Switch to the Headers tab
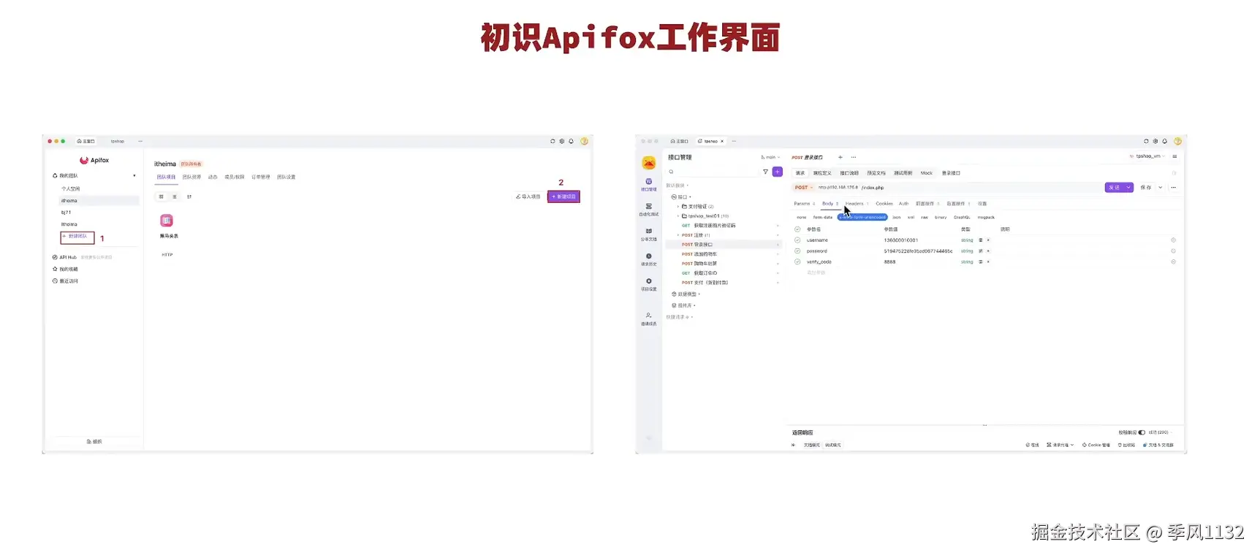This screenshot has width=1260, height=558. tap(854, 204)
